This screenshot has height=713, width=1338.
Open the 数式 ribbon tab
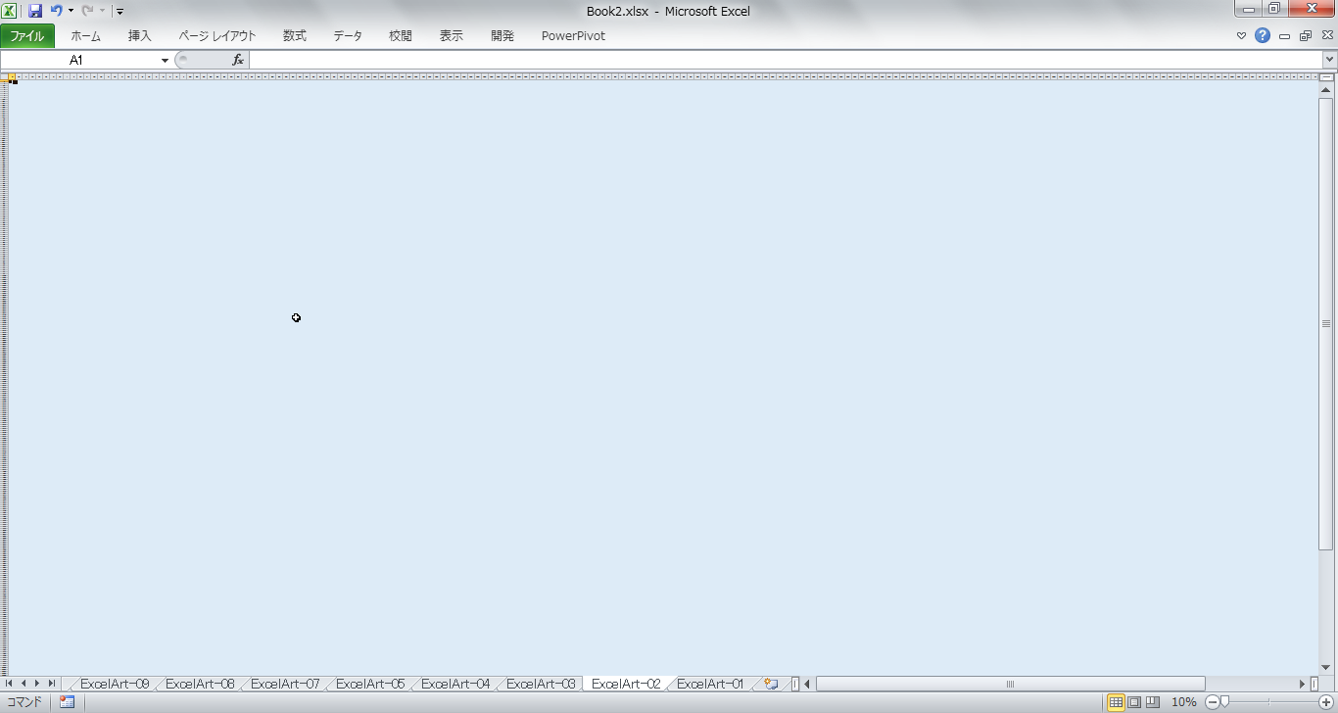pyautogui.click(x=295, y=36)
